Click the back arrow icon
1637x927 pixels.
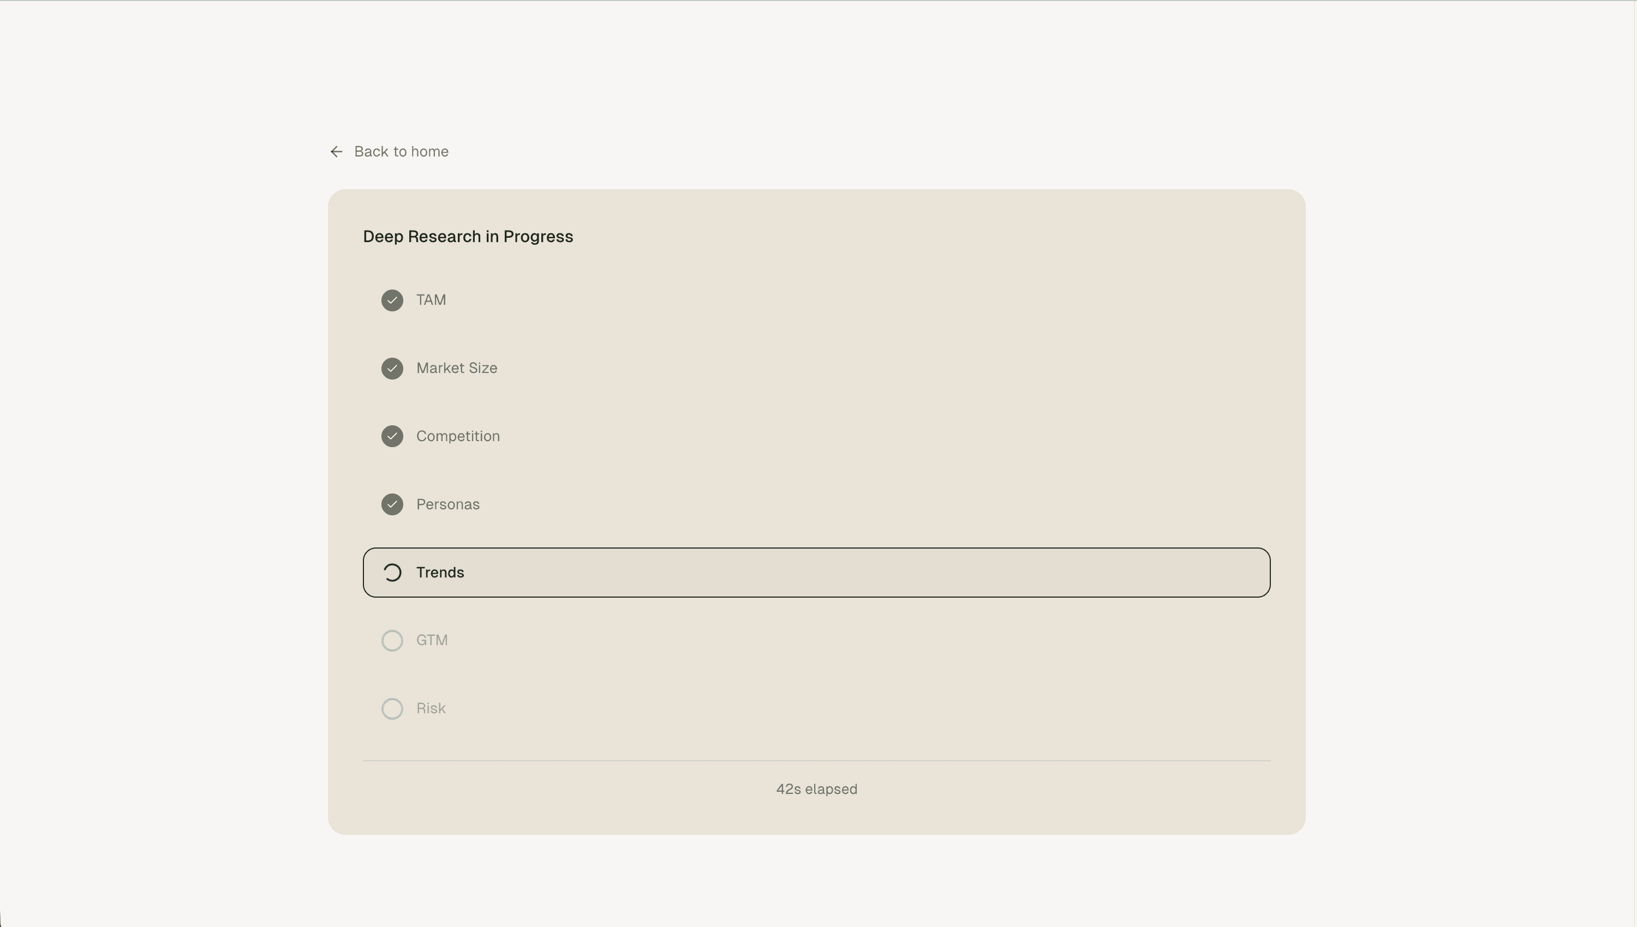click(x=336, y=152)
